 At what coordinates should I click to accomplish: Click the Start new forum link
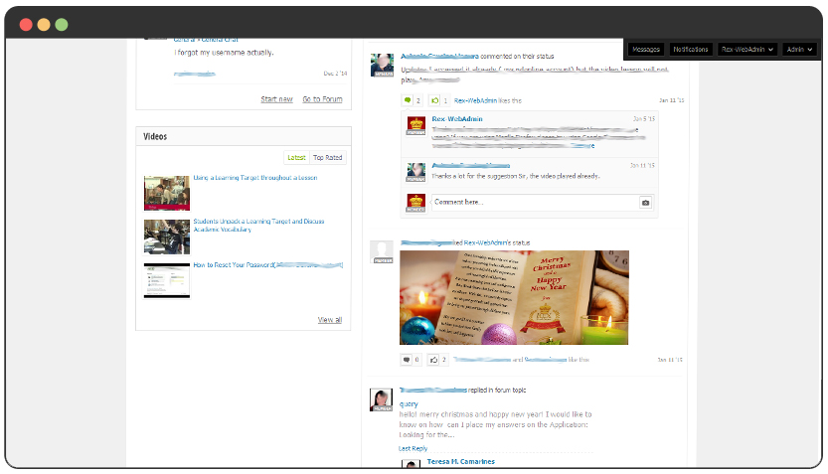276,99
